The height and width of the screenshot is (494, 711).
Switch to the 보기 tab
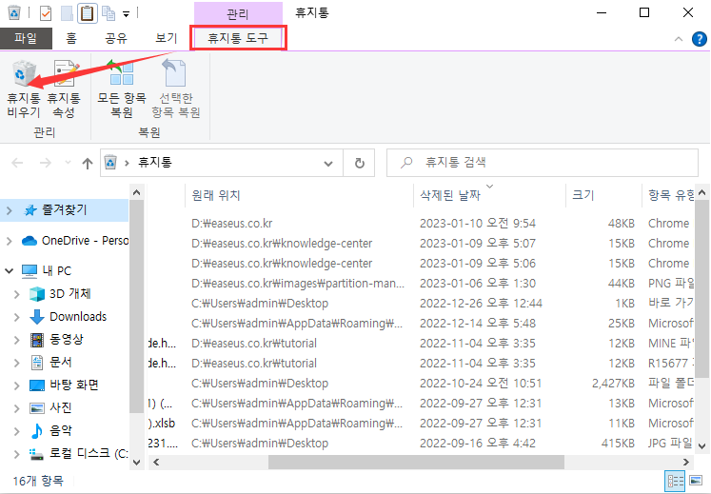pyautogui.click(x=166, y=38)
